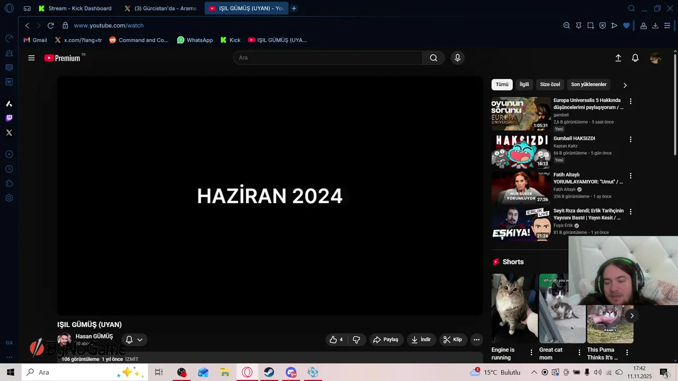678x381 pixels.
Task: Click the Klip clip button
Action: 453,340
